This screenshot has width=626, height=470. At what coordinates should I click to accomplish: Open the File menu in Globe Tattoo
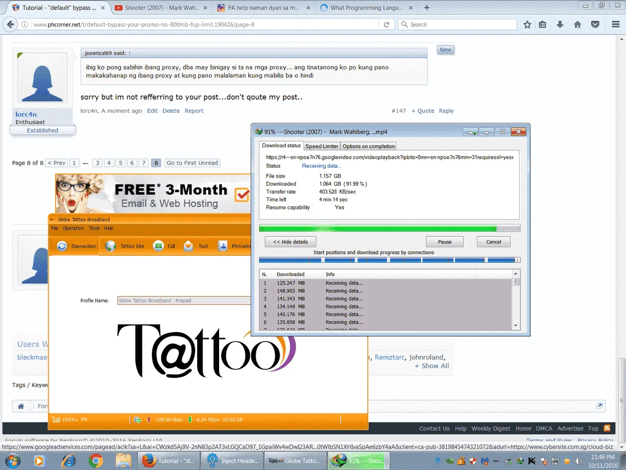tap(55, 228)
